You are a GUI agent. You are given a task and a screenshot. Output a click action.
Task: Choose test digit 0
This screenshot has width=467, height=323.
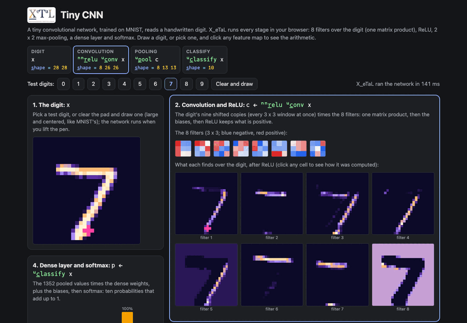click(x=63, y=84)
